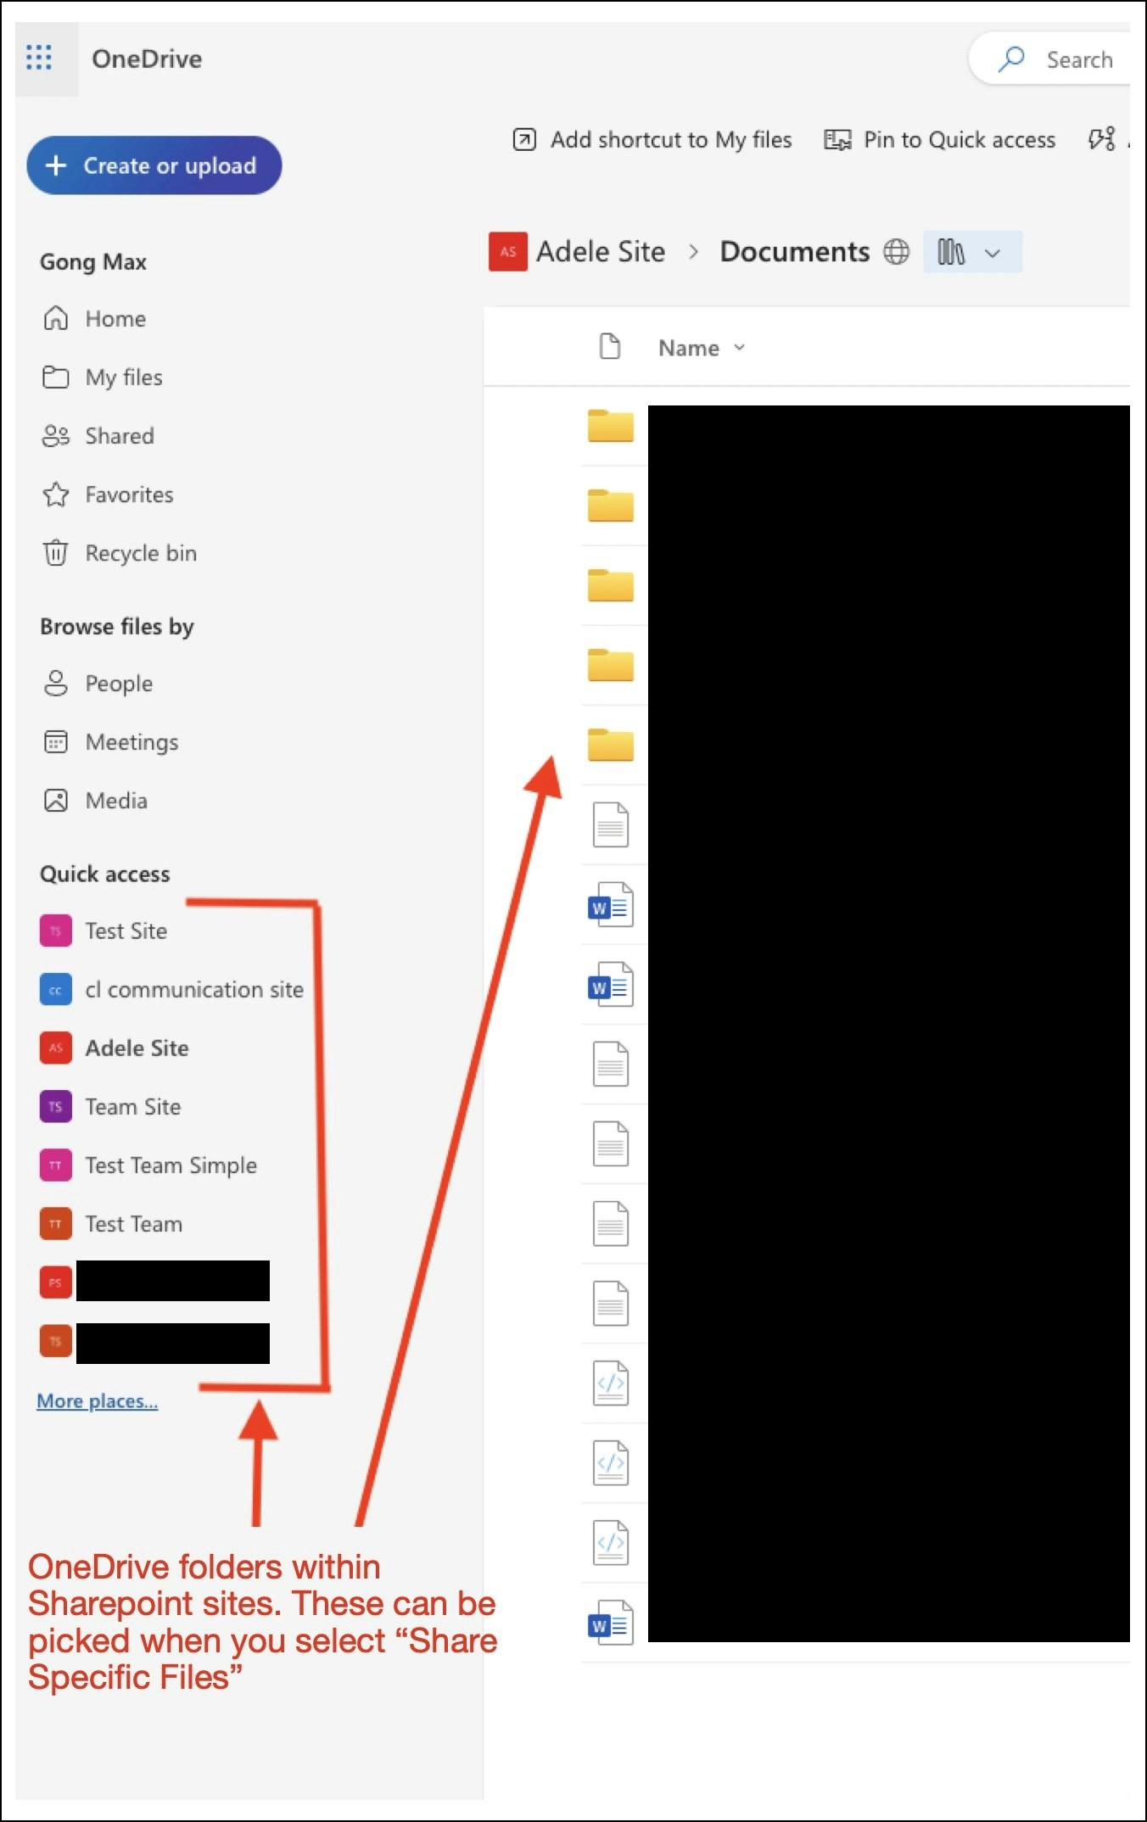The image size is (1147, 1822).
Task: Click the Recycle bin trash icon
Action: [56, 552]
